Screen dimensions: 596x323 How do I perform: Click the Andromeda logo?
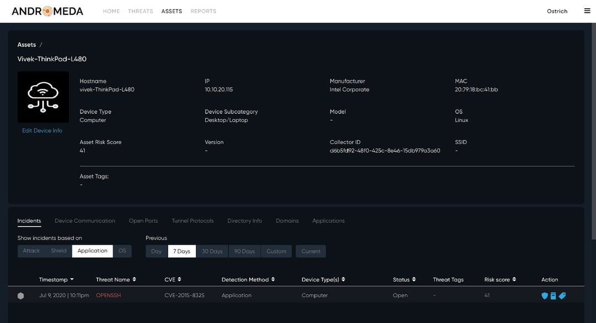pos(46,10)
